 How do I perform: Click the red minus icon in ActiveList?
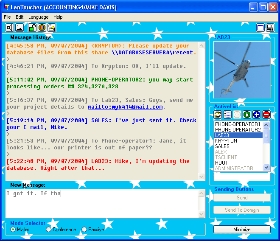[x=266, y=115]
